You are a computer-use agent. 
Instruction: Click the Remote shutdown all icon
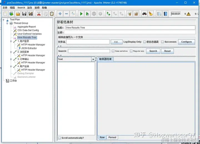coord(121,14)
